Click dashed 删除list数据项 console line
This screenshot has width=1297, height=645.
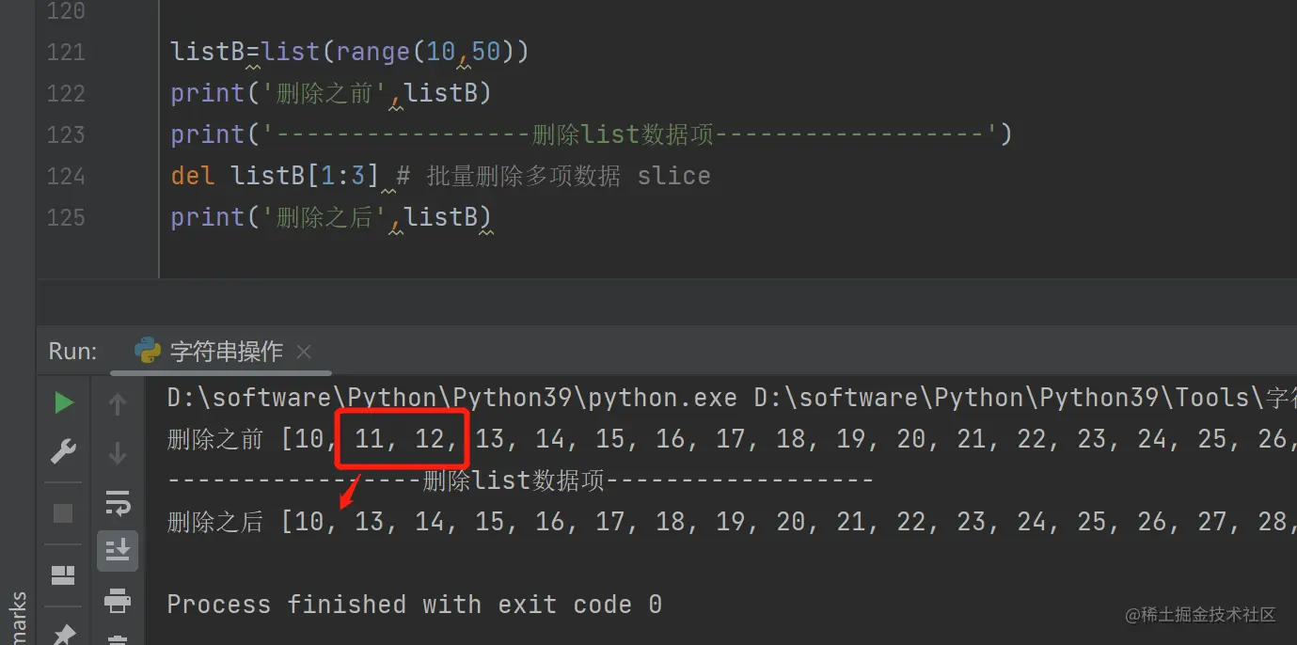pyautogui.click(x=521, y=480)
